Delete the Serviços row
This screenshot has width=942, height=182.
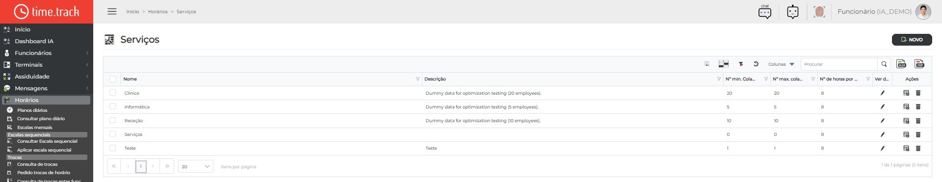(918, 134)
